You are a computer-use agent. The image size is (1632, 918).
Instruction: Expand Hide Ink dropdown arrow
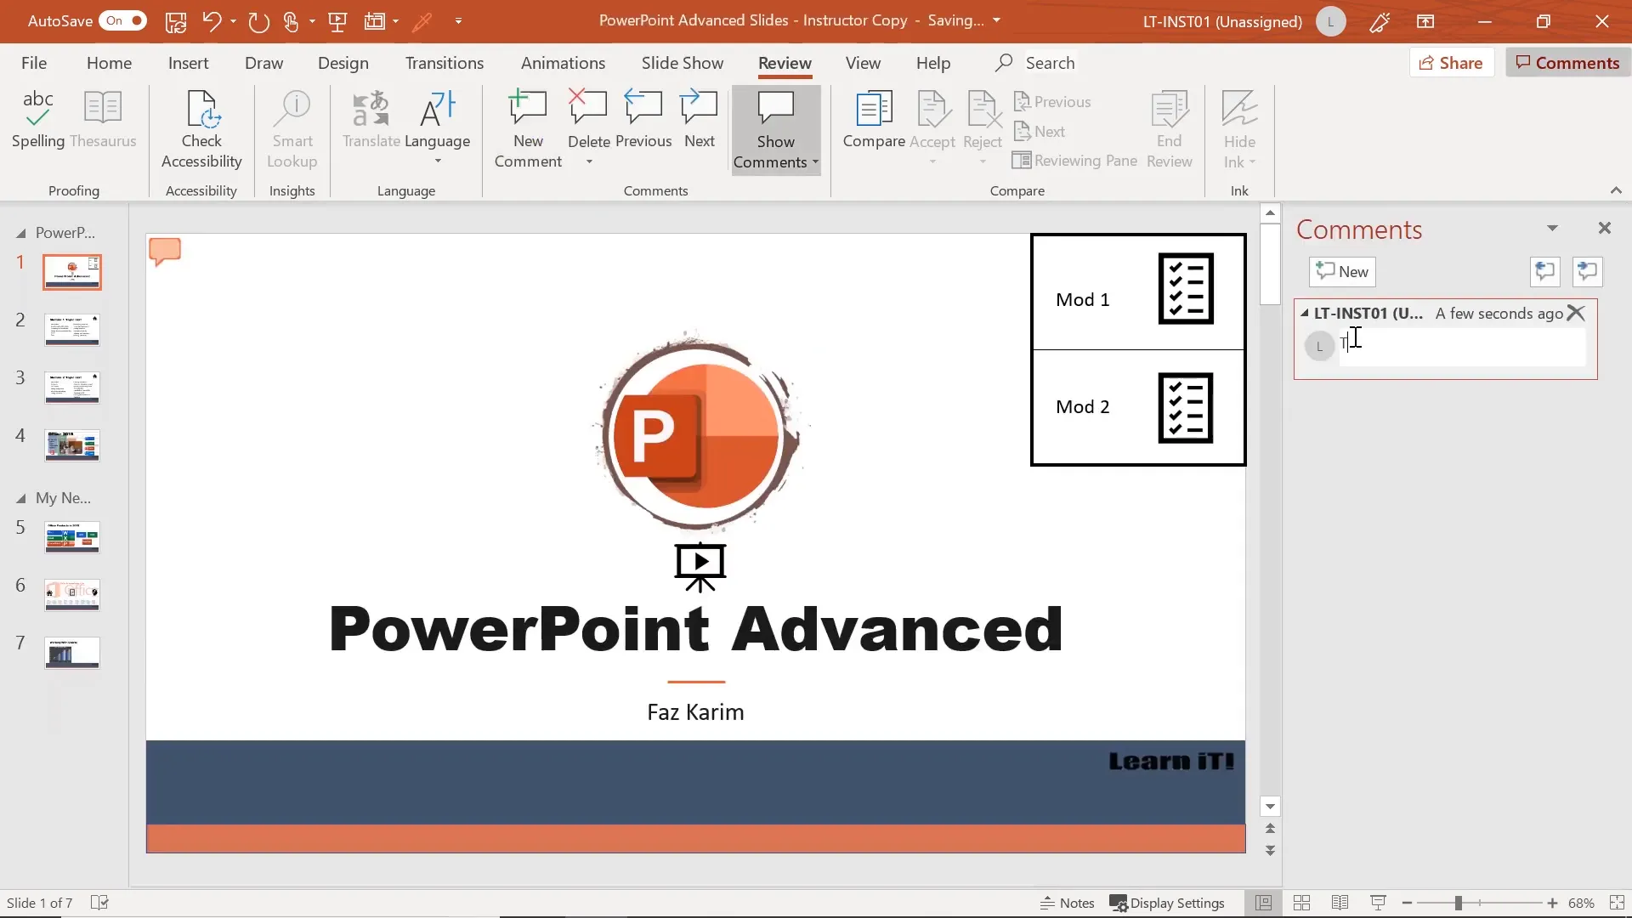[1252, 162]
